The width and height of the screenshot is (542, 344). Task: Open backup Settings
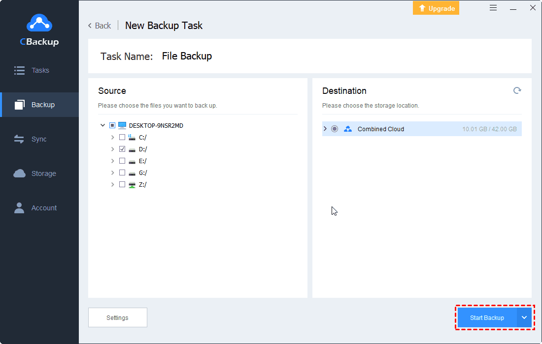tap(118, 317)
